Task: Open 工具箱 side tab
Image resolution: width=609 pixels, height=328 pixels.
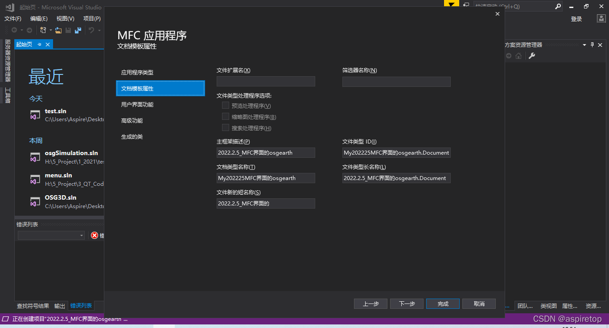Action: click(x=7, y=95)
